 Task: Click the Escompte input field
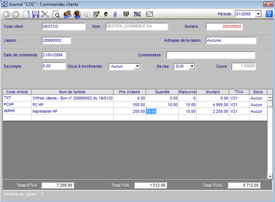point(53,66)
